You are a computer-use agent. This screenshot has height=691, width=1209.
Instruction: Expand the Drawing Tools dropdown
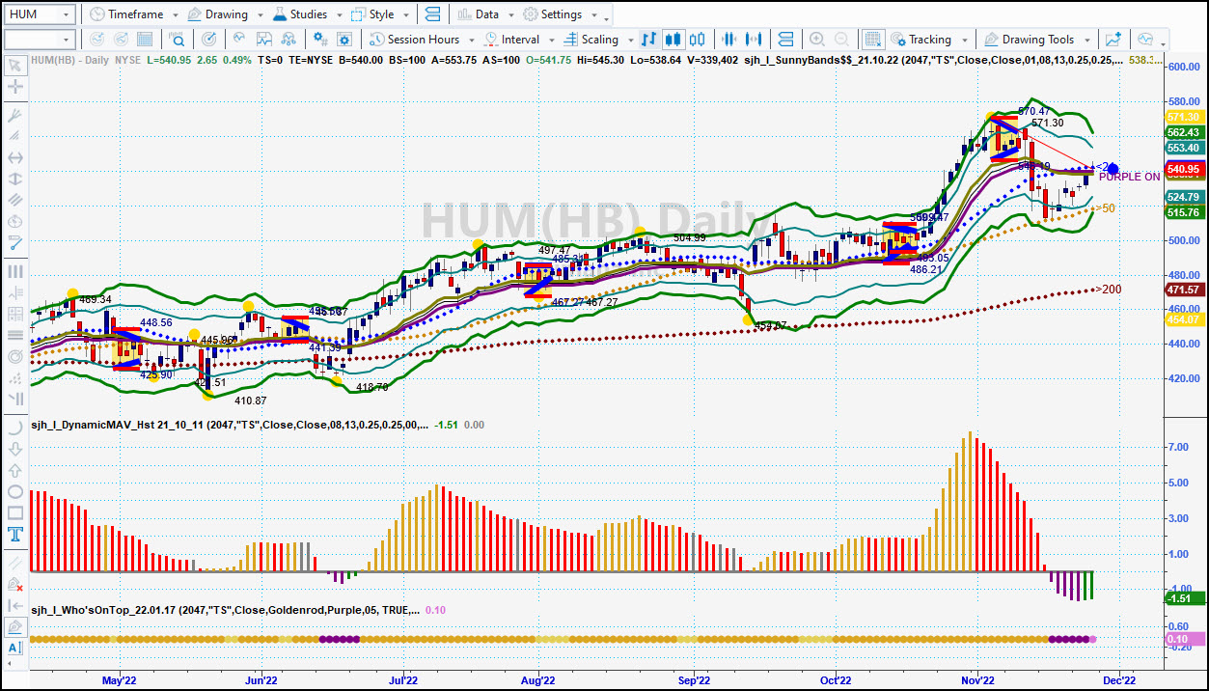pos(1086,40)
